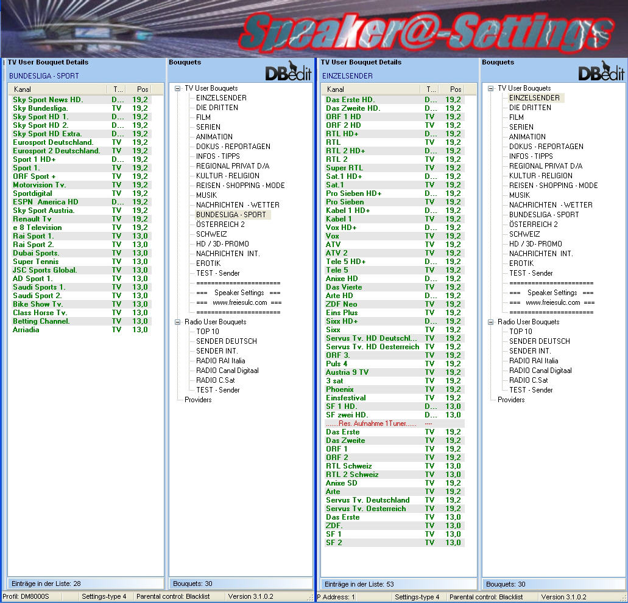The image size is (628, 603).
Task: Choose the Bike Show Tv. channel
Action: pyautogui.click(x=80, y=304)
